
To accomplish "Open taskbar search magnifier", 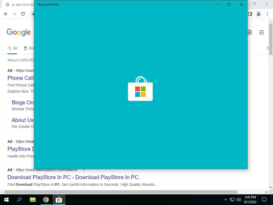I will [x=19, y=200].
